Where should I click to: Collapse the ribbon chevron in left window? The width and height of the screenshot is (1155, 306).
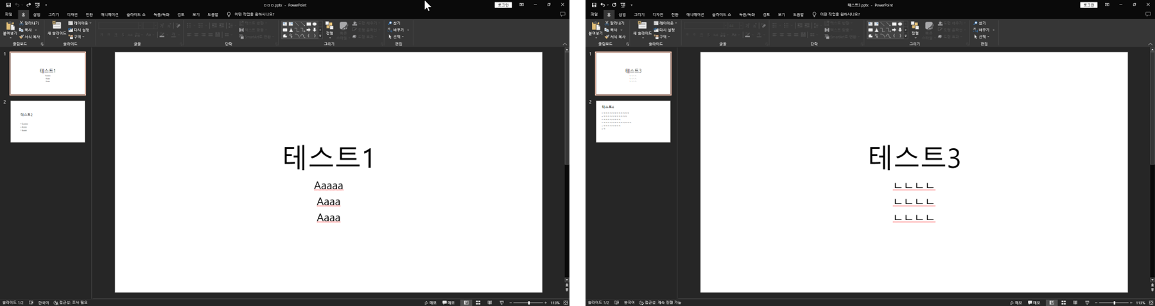coord(565,44)
